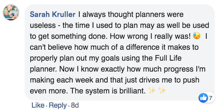Open the Sarah Kruller name link
Image resolution: width=218 pixels, height=112 pixels.
52,14
